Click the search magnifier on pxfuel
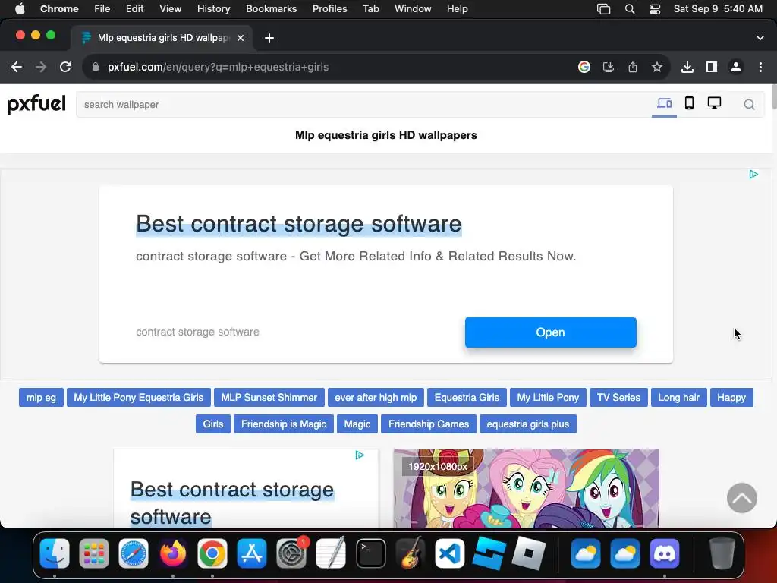This screenshot has width=777, height=583. click(x=749, y=104)
